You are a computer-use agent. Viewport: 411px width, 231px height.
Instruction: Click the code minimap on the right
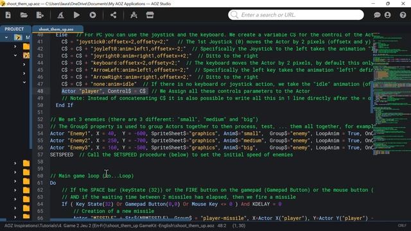392,94
